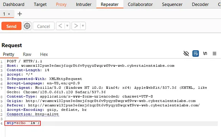Expand the back history dropdown arrow

click(67, 26)
